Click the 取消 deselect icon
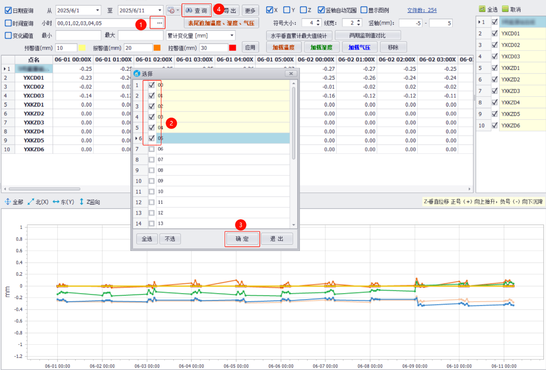546x370 pixels. coord(505,9)
